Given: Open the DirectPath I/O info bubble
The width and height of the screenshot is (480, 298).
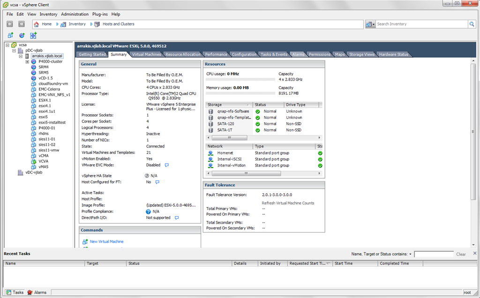Looking at the screenshot, I should (x=177, y=218).
